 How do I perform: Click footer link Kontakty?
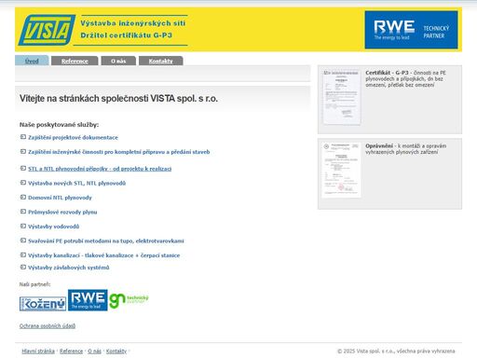[116, 351]
